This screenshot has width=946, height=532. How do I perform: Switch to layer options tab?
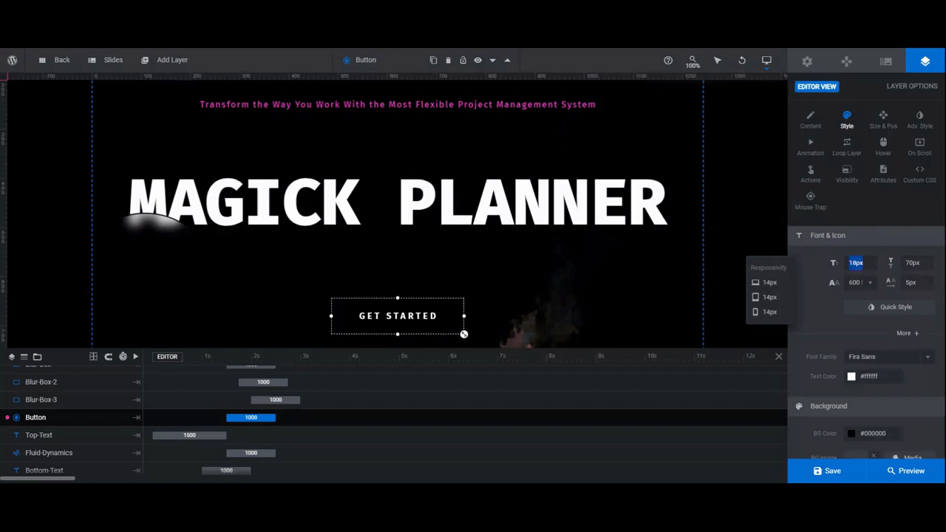click(925, 61)
